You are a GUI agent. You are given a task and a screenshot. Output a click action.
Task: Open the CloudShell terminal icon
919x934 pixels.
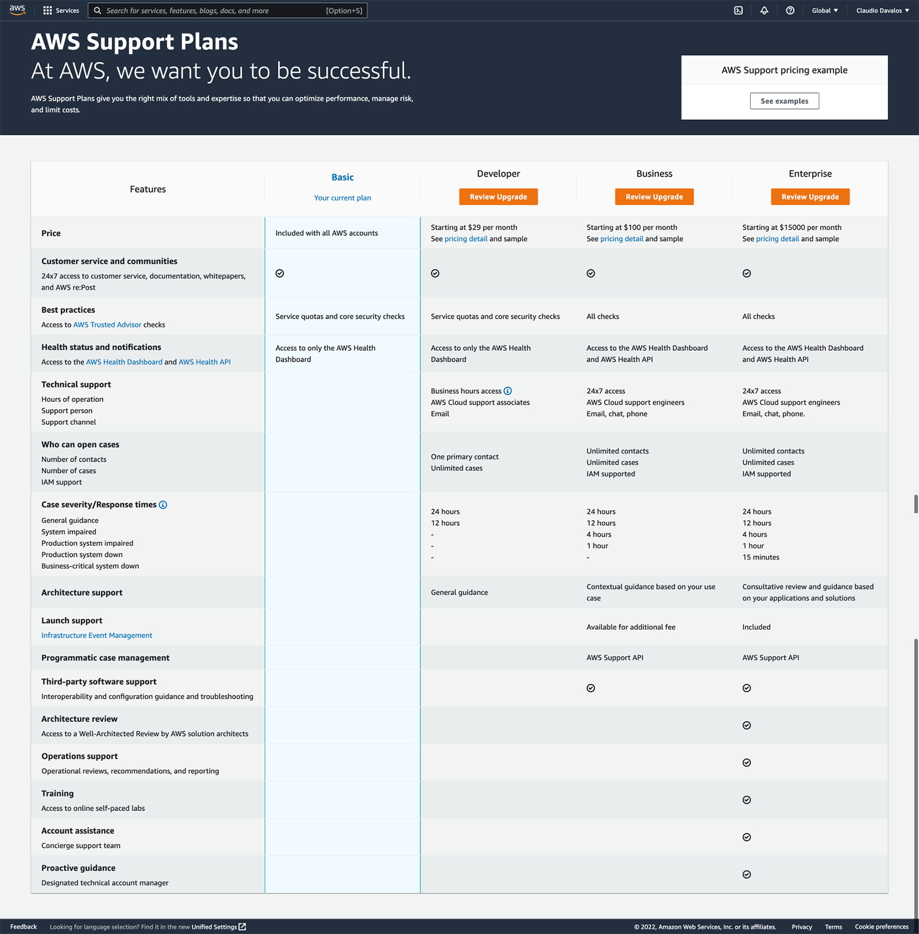coord(739,10)
